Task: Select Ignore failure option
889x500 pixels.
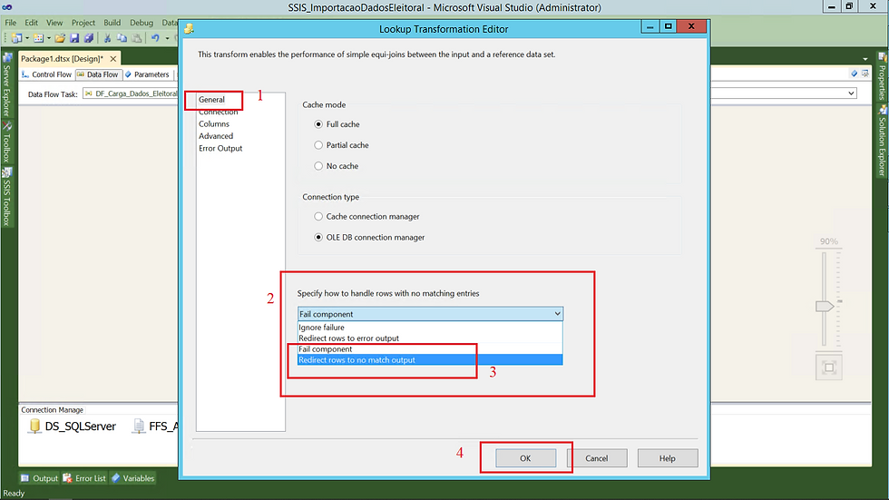Action: pos(430,327)
